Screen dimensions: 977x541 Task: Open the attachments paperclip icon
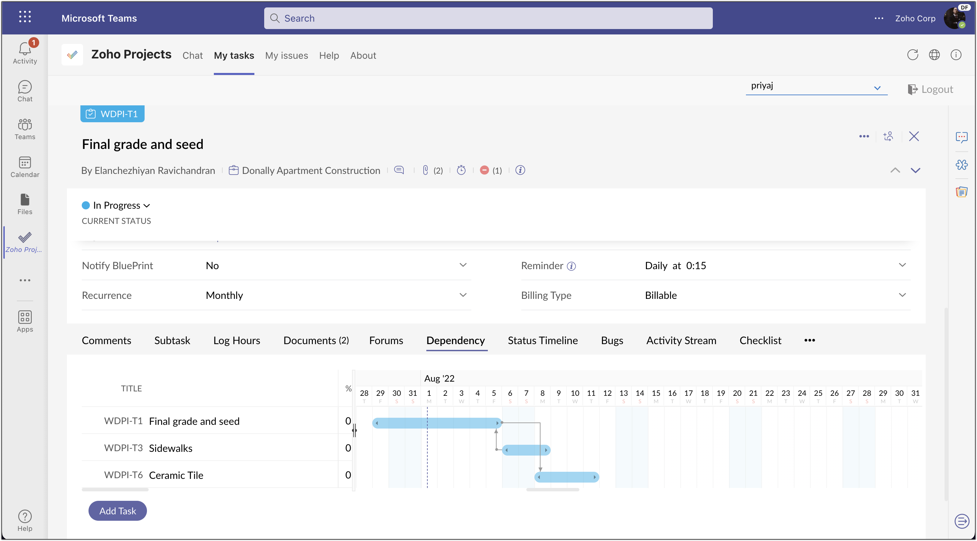click(x=425, y=170)
